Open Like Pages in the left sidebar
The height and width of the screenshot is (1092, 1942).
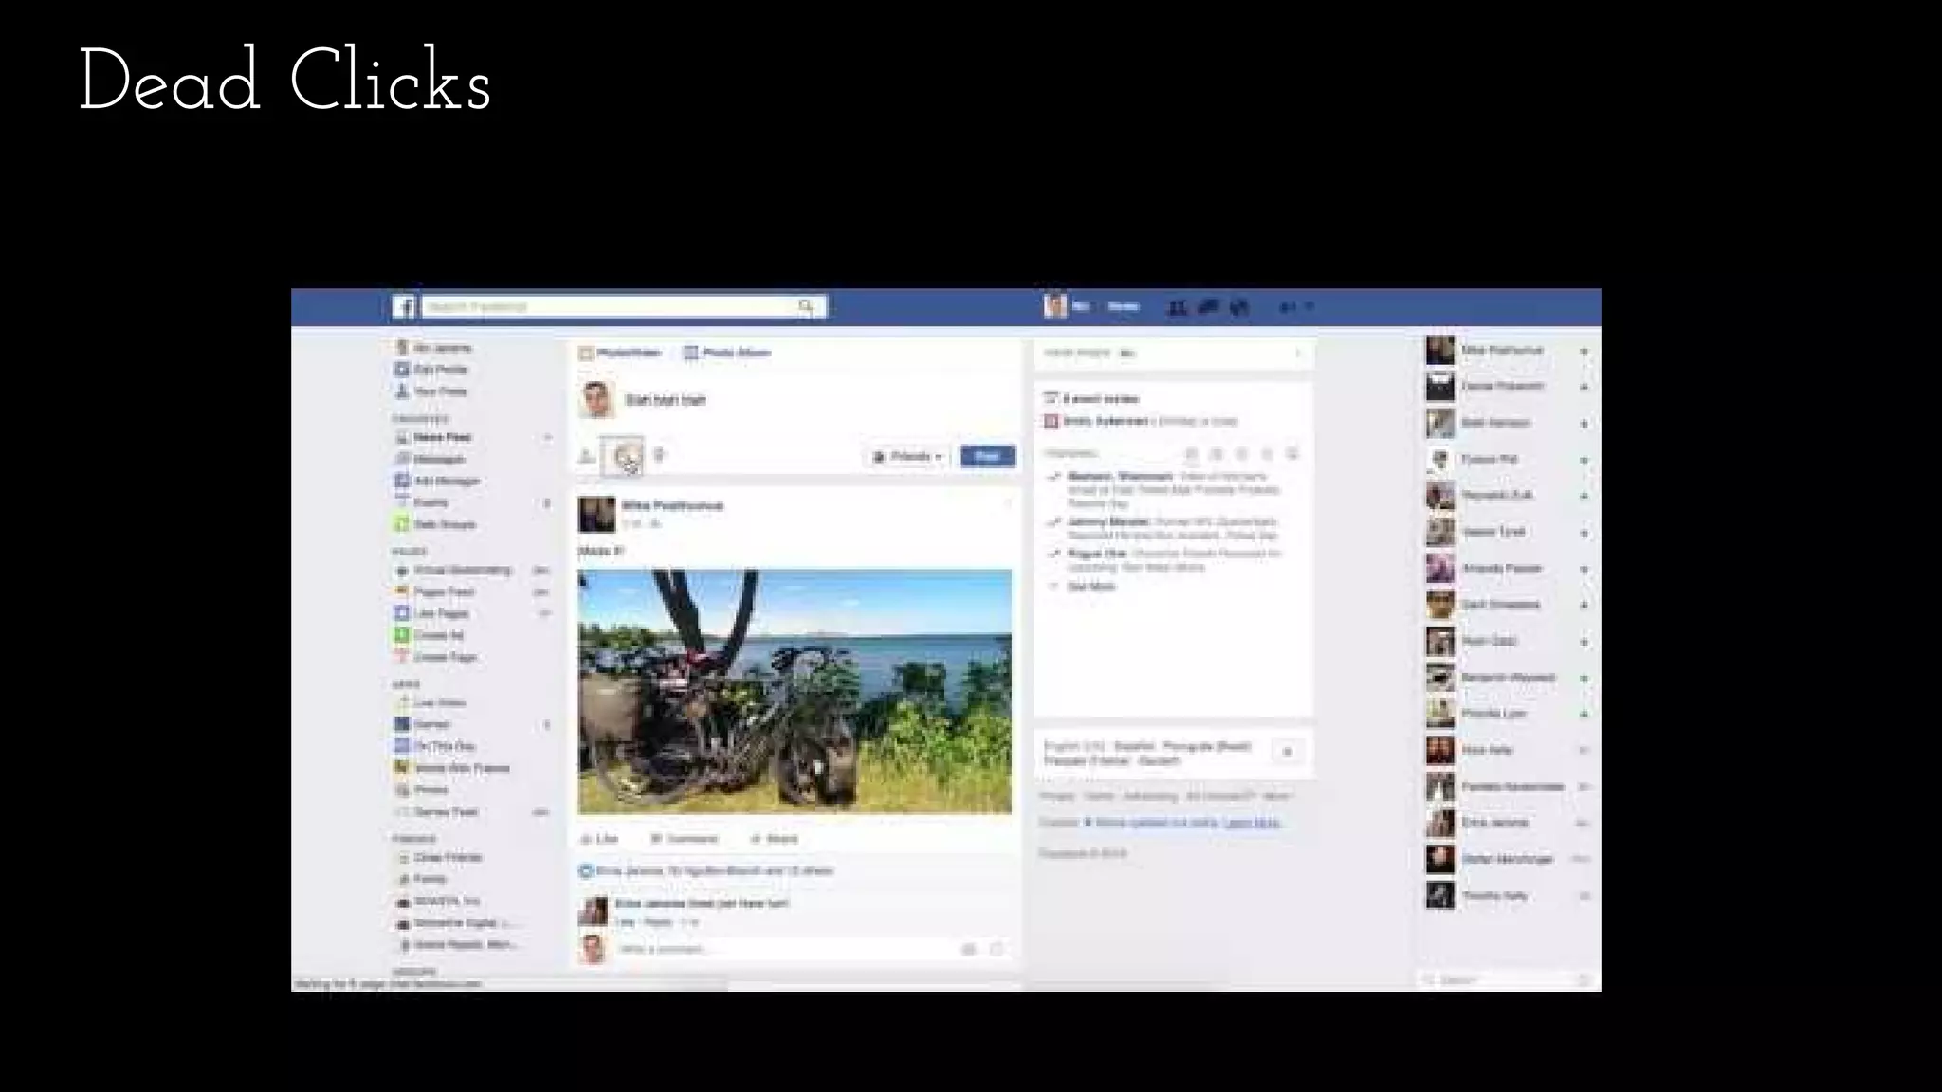441,614
